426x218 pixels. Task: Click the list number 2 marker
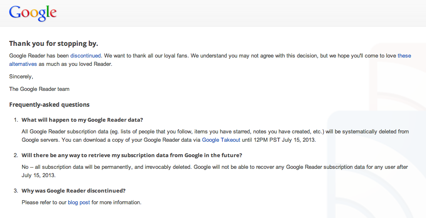click(16, 155)
